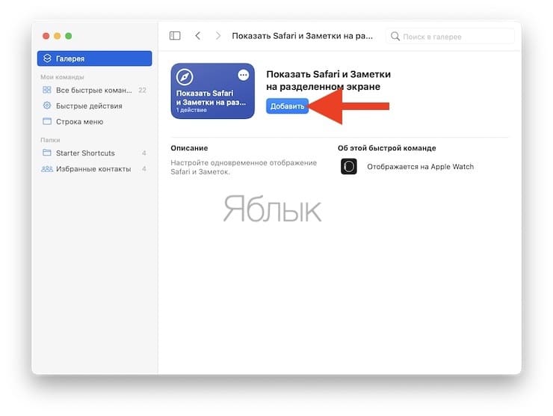Go back with the left chevron
Image resolution: width=553 pixels, height=416 pixels.
pyautogui.click(x=198, y=36)
